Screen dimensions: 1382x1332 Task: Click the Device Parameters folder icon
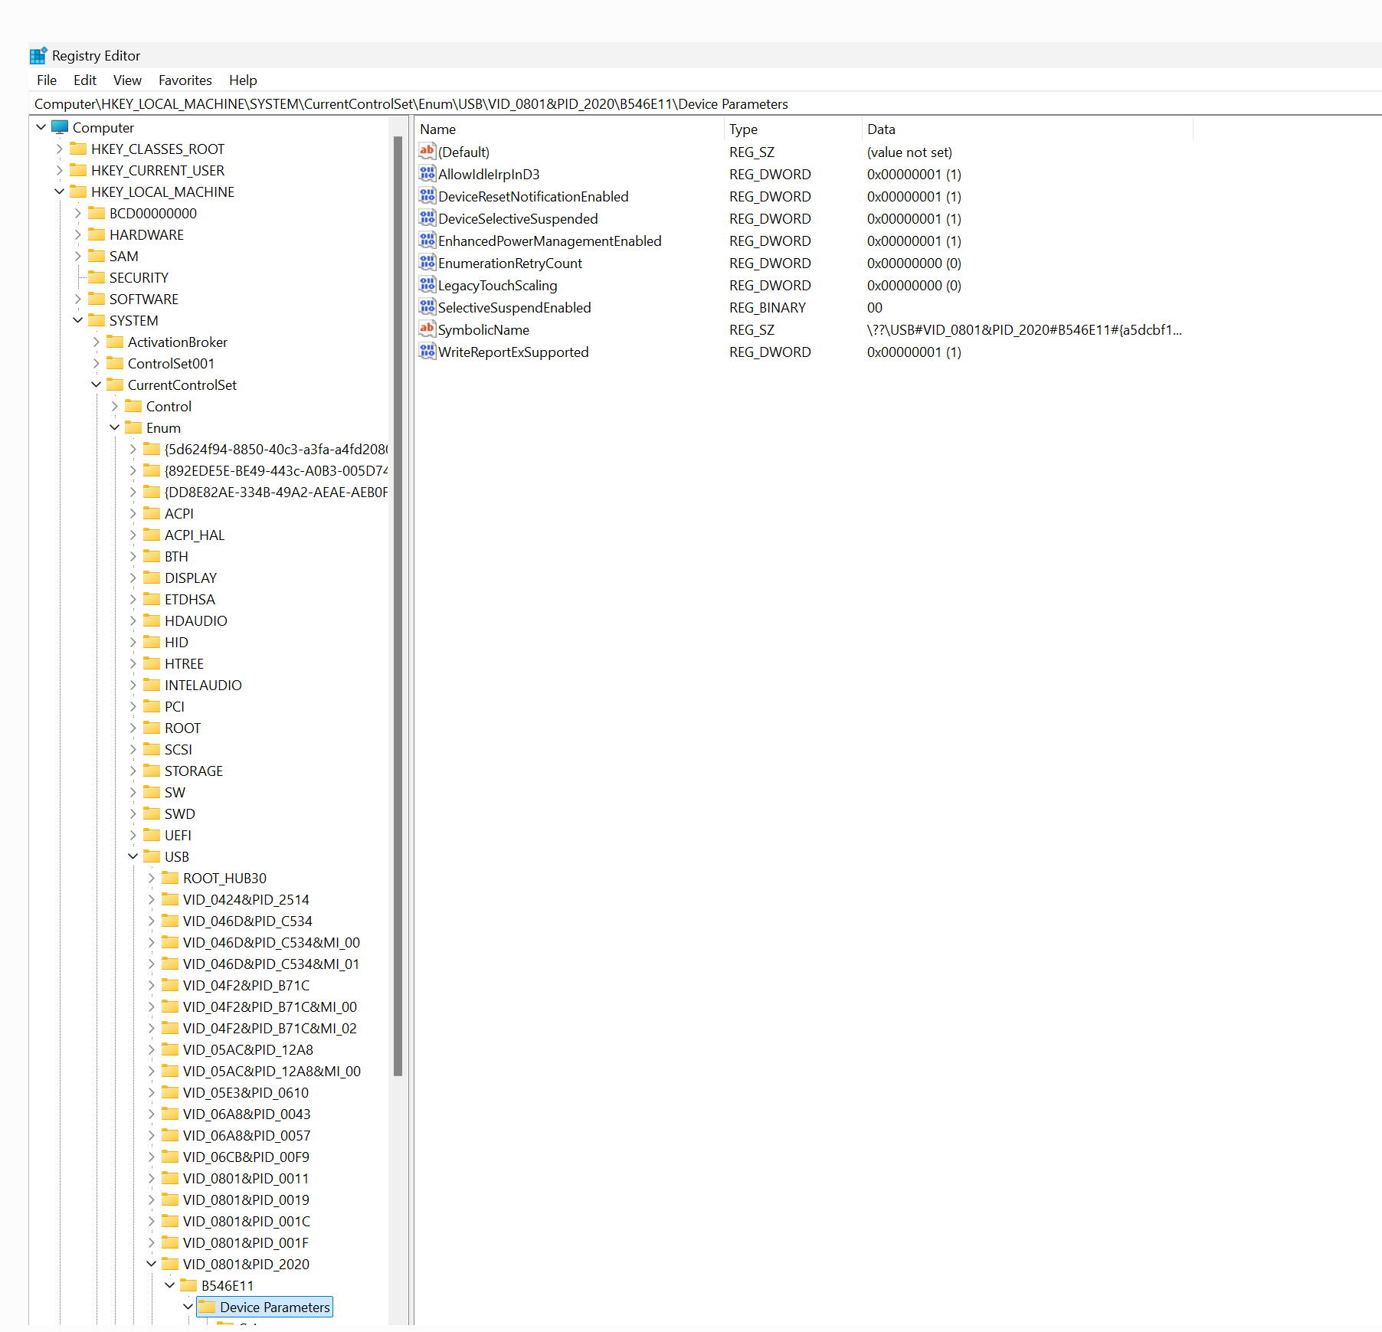click(207, 1307)
